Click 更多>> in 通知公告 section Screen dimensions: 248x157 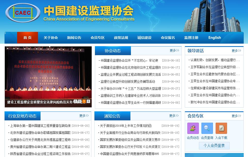click(x=174, y=116)
